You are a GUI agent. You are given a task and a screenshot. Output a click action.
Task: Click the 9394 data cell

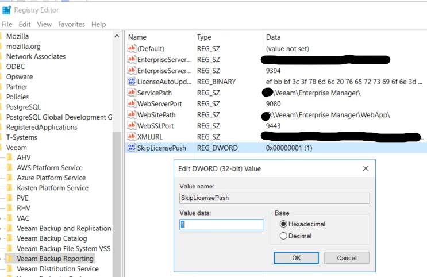coord(273,71)
